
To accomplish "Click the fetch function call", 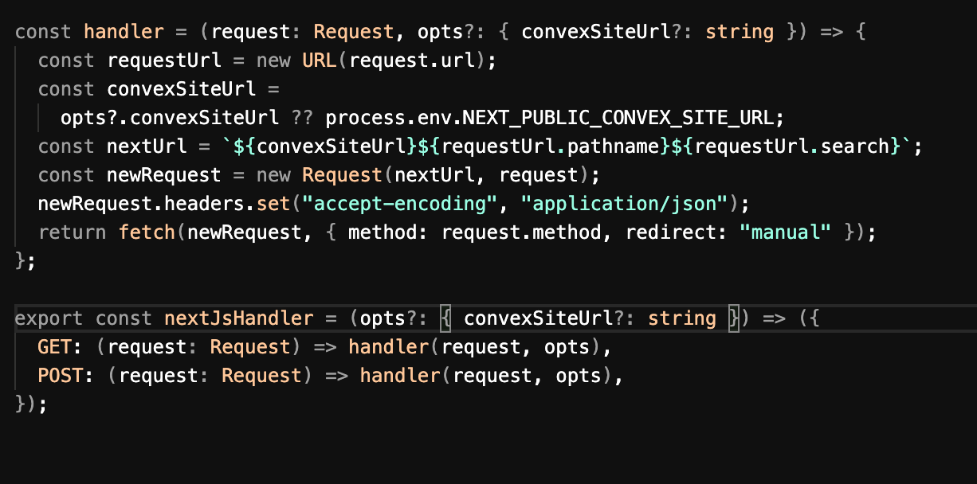I will (147, 232).
